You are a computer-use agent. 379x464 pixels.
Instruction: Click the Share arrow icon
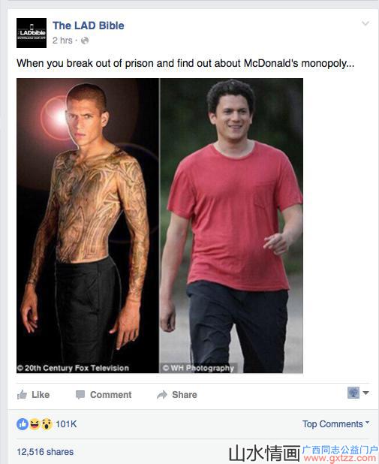pyautogui.click(x=162, y=394)
